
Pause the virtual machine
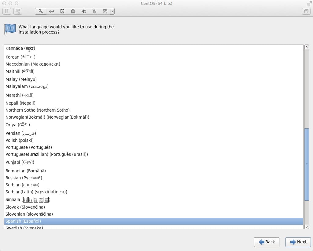click(7, 11)
